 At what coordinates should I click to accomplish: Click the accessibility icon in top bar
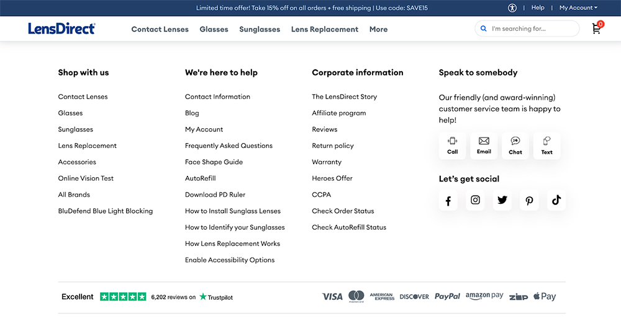coord(512,8)
